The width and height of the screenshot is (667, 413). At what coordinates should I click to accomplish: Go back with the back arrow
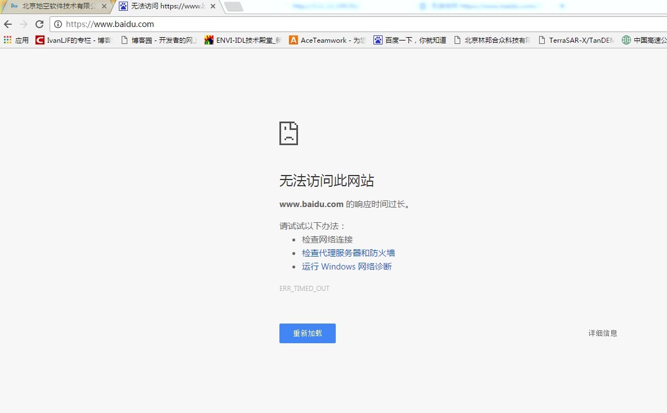click(x=8, y=24)
